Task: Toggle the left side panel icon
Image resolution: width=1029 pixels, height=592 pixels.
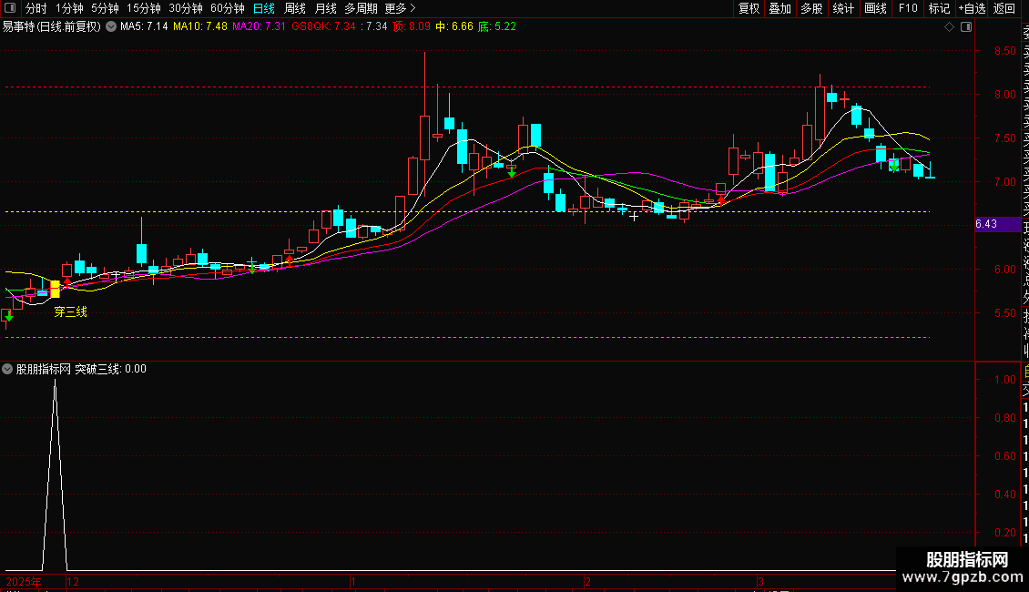Action: coord(10,8)
